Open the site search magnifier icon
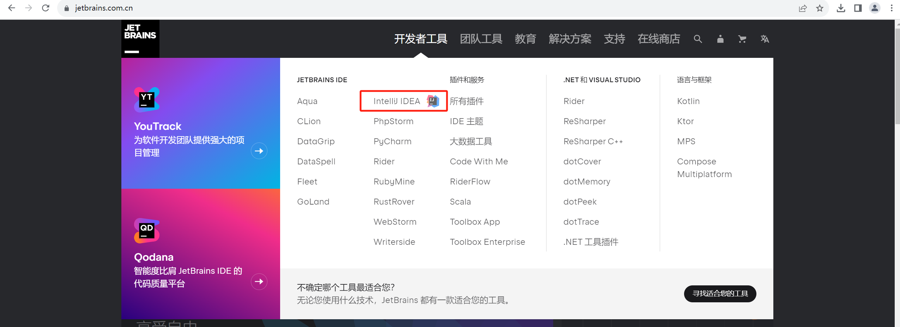900x327 pixels. [x=697, y=39]
